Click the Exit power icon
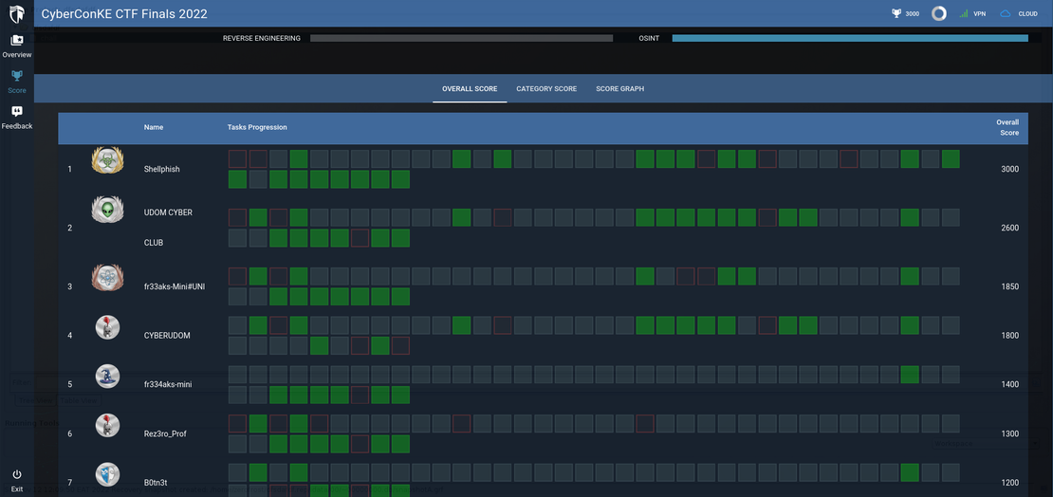Viewport: 1053px width, 497px height. [x=16, y=474]
